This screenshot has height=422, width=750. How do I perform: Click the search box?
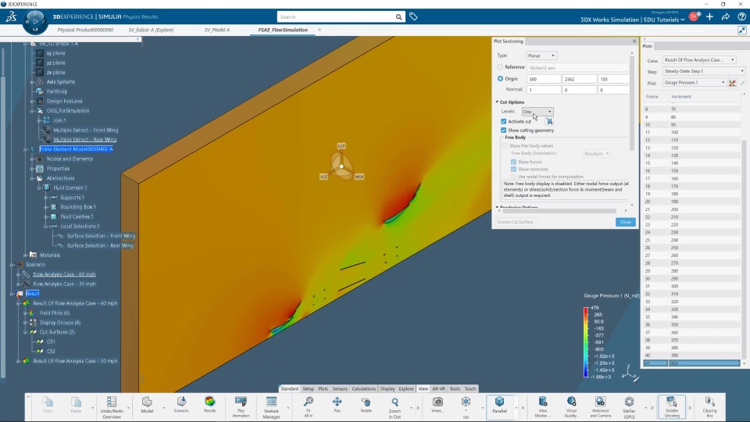tap(336, 16)
